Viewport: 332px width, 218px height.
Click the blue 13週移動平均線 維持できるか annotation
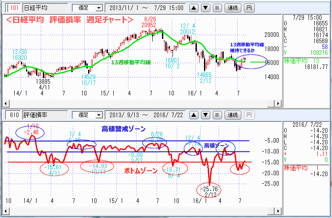click(x=247, y=47)
